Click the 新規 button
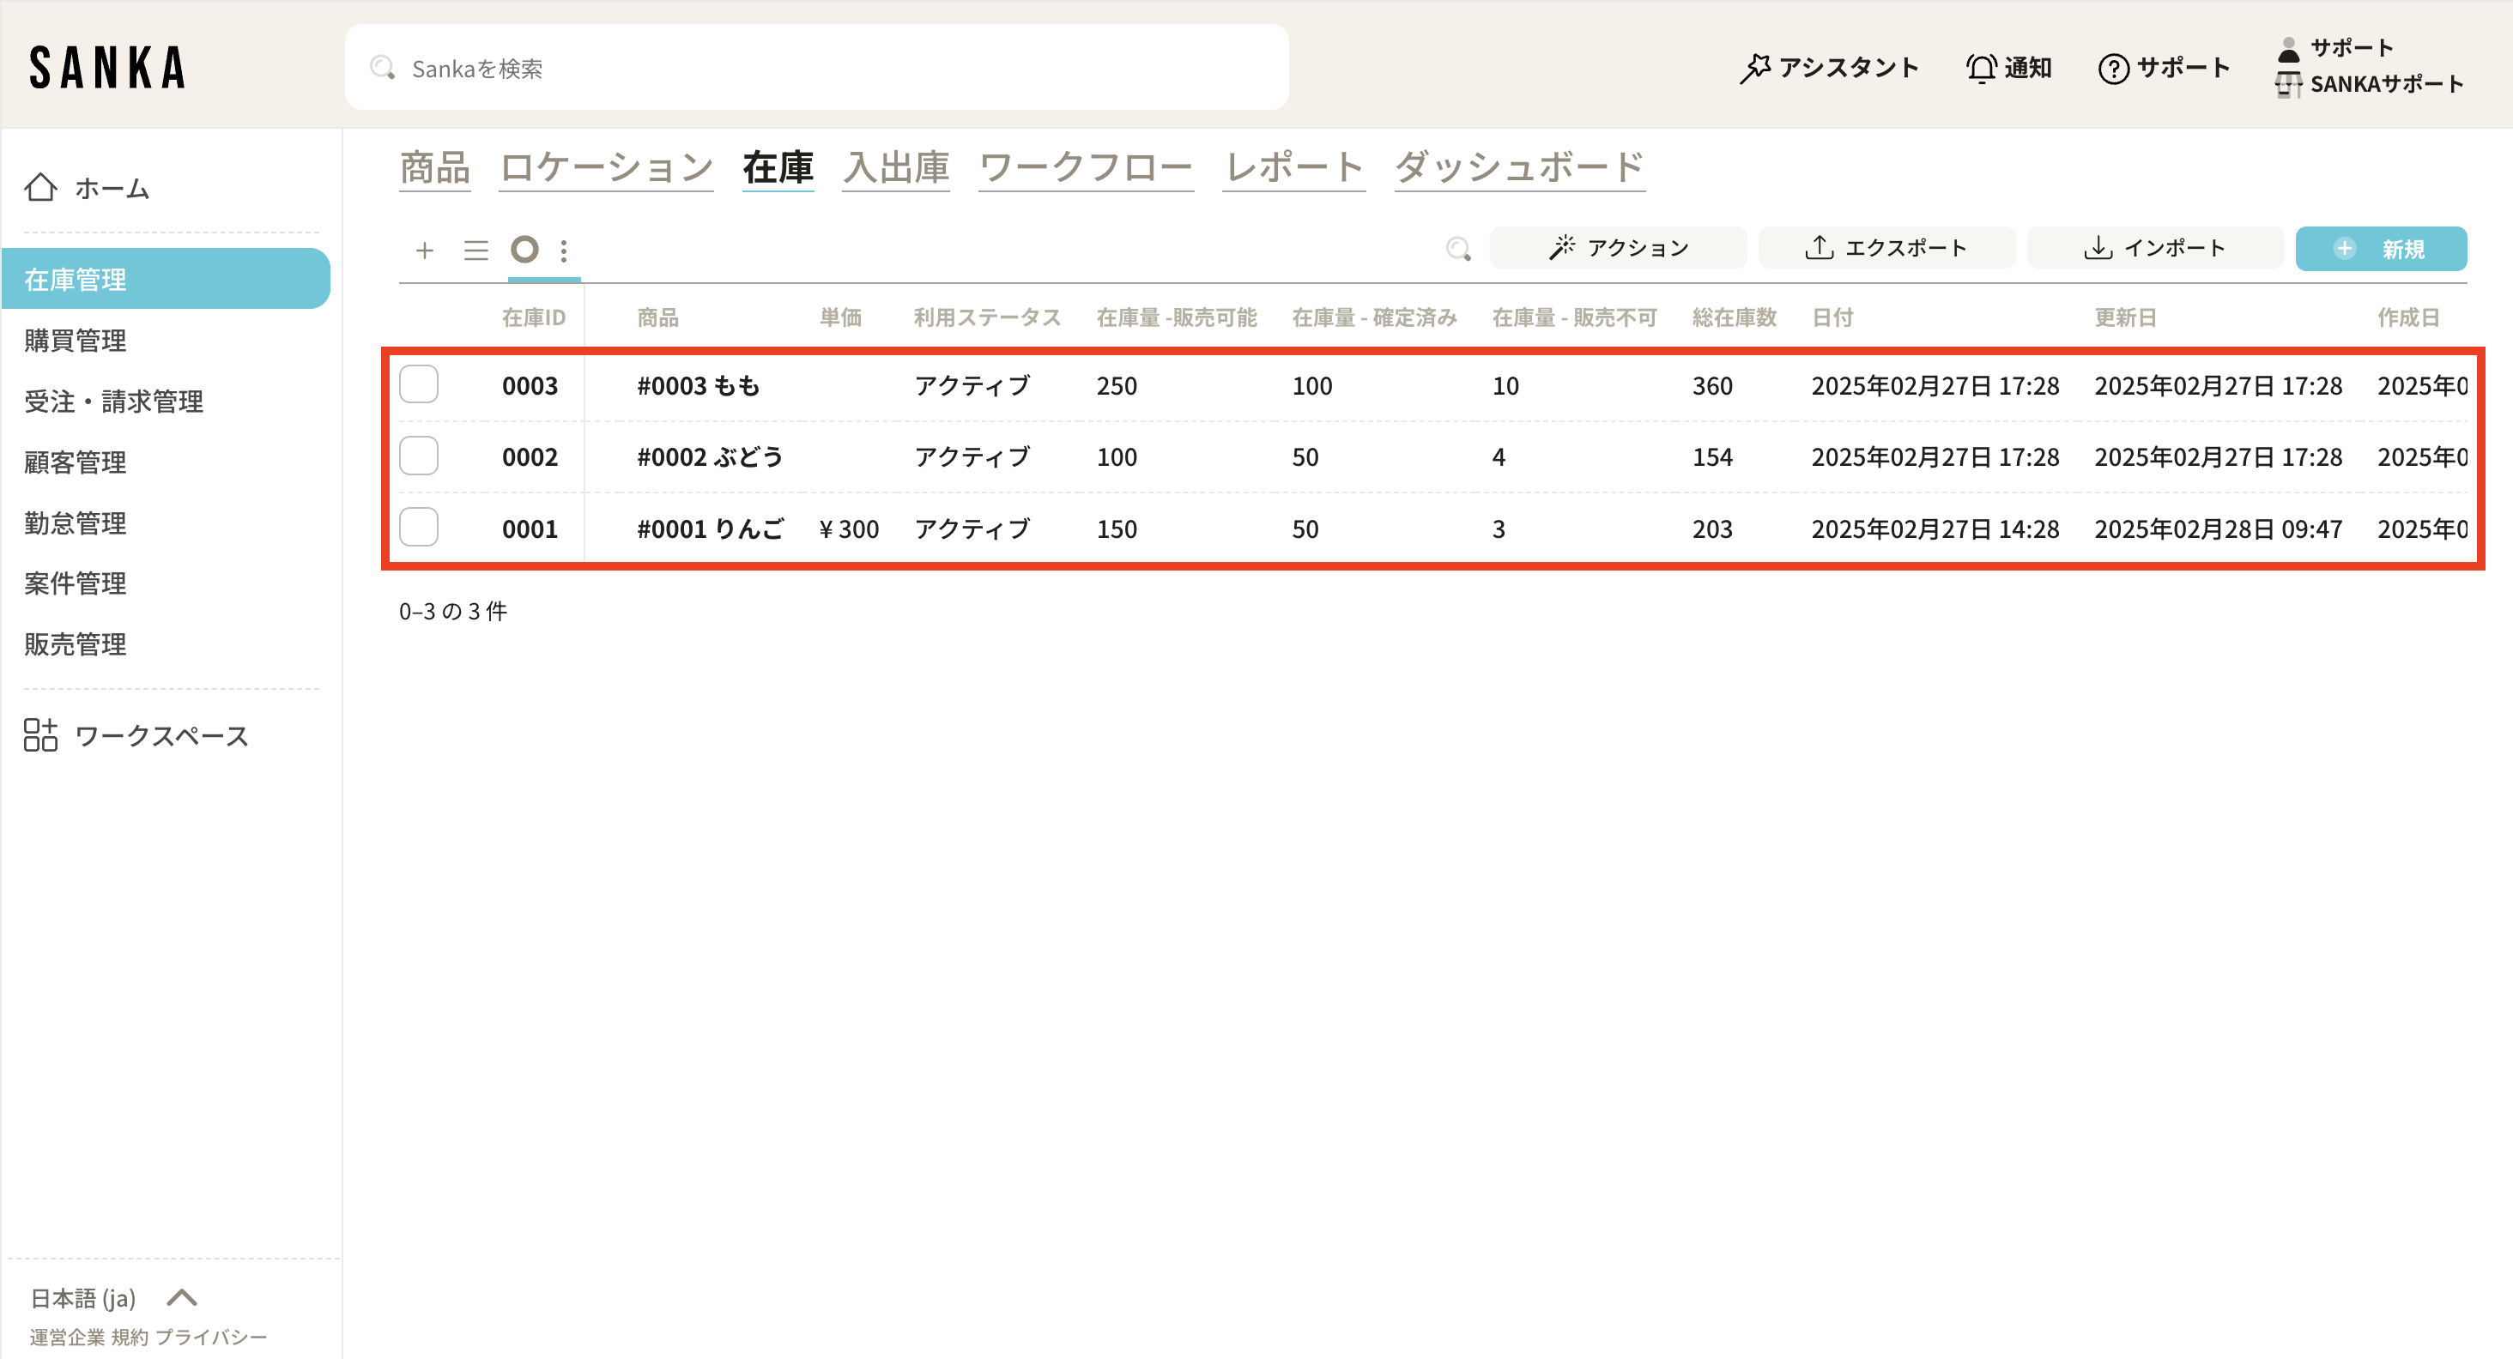The image size is (2513, 1359). click(2380, 249)
